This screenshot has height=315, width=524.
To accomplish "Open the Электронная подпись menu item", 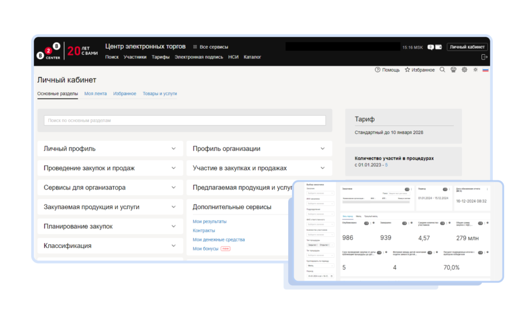I will point(199,57).
